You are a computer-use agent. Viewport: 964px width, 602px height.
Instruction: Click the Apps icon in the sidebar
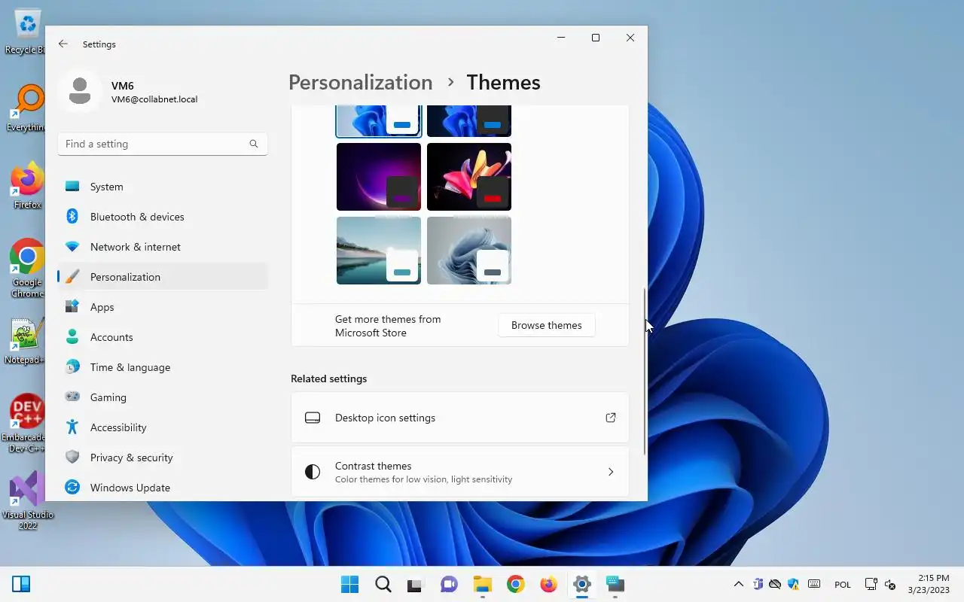72,307
